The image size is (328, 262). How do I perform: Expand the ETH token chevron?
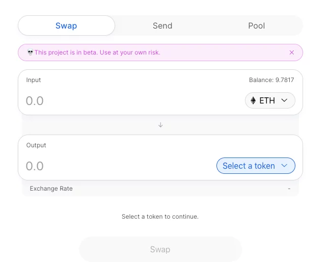tap(284, 100)
